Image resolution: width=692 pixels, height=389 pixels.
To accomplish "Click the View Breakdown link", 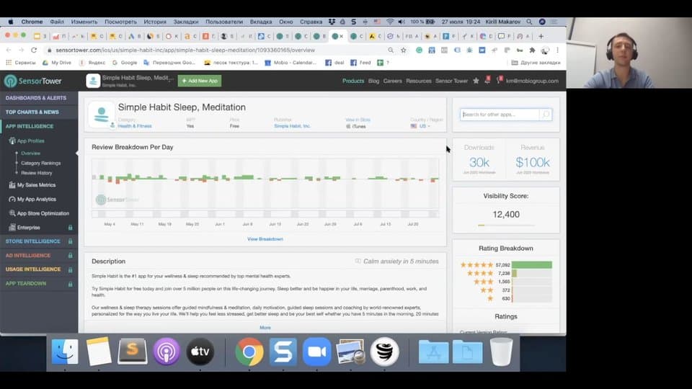I will 265,239.
